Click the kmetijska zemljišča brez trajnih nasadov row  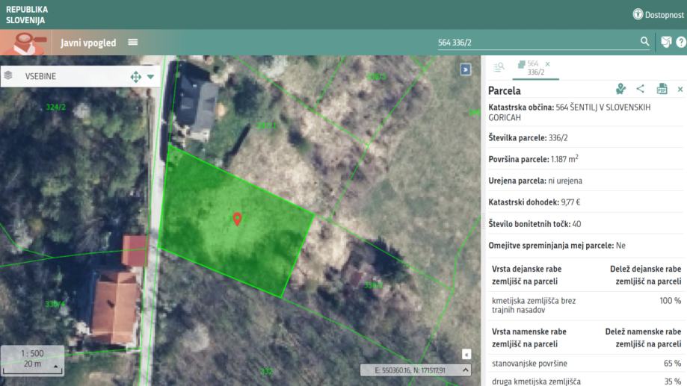[586, 305]
